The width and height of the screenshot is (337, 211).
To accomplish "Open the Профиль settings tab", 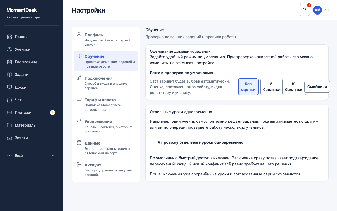I will tap(106, 39).
